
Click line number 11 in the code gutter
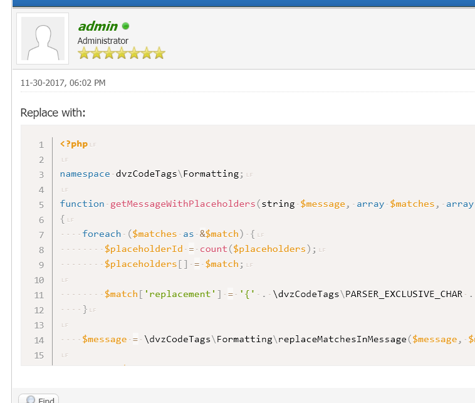pyautogui.click(x=39, y=295)
